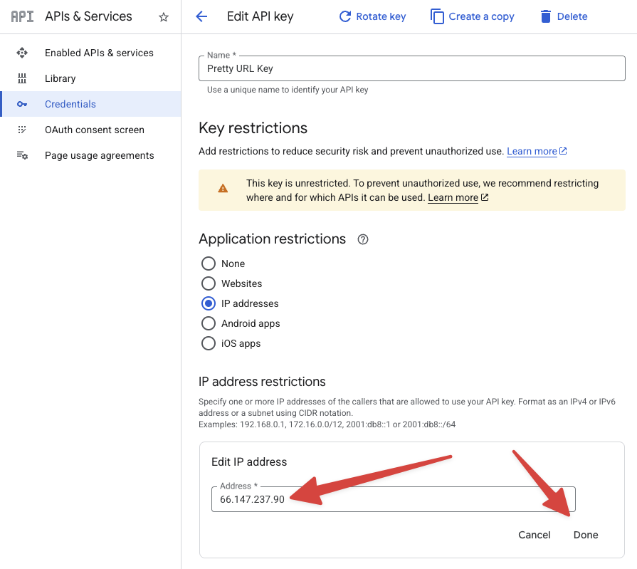Image resolution: width=637 pixels, height=569 pixels.
Task: Click the Application restrictions heading
Action: pyautogui.click(x=272, y=239)
